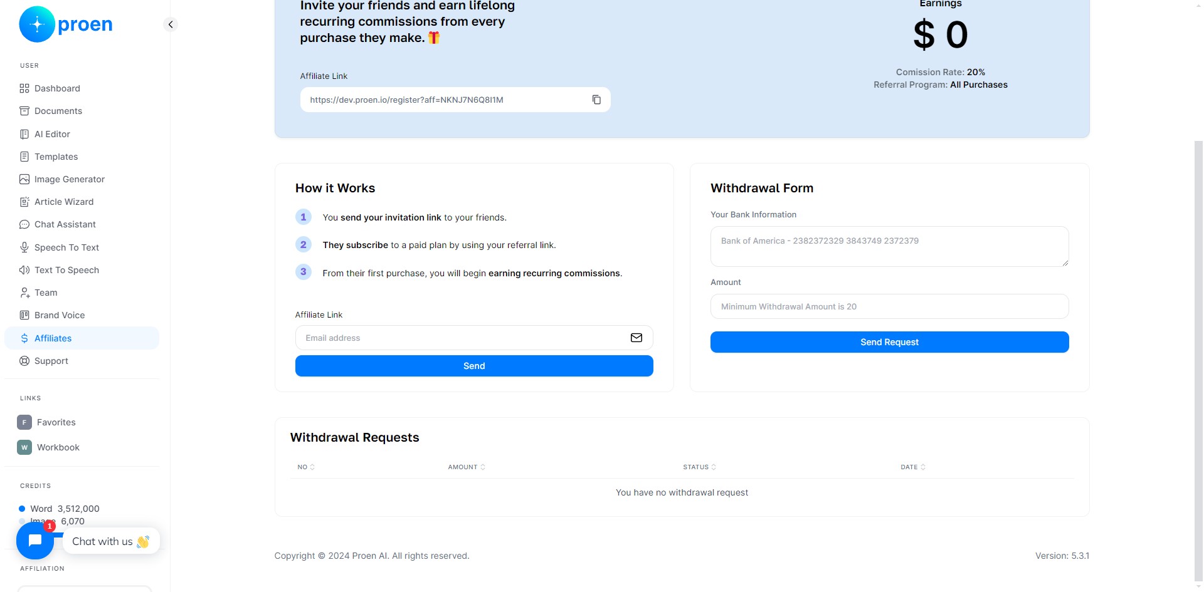
Task: Copy the affiliate link with the copy icon
Action: pyautogui.click(x=596, y=100)
